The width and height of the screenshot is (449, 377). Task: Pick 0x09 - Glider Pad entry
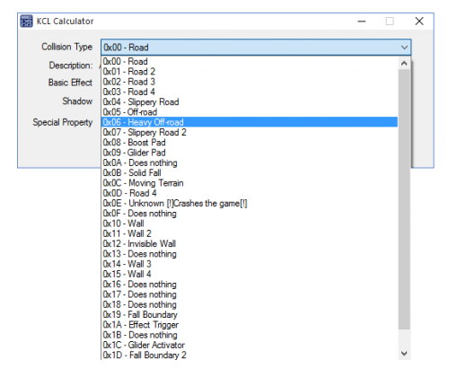click(x=250, y=153)
